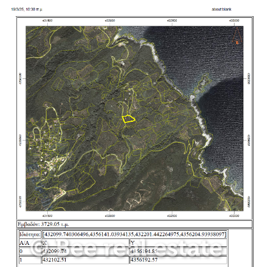
Task: Click the Εμβαδόν 3729.05 τ.μ. area field
Action: coord(135,224)
